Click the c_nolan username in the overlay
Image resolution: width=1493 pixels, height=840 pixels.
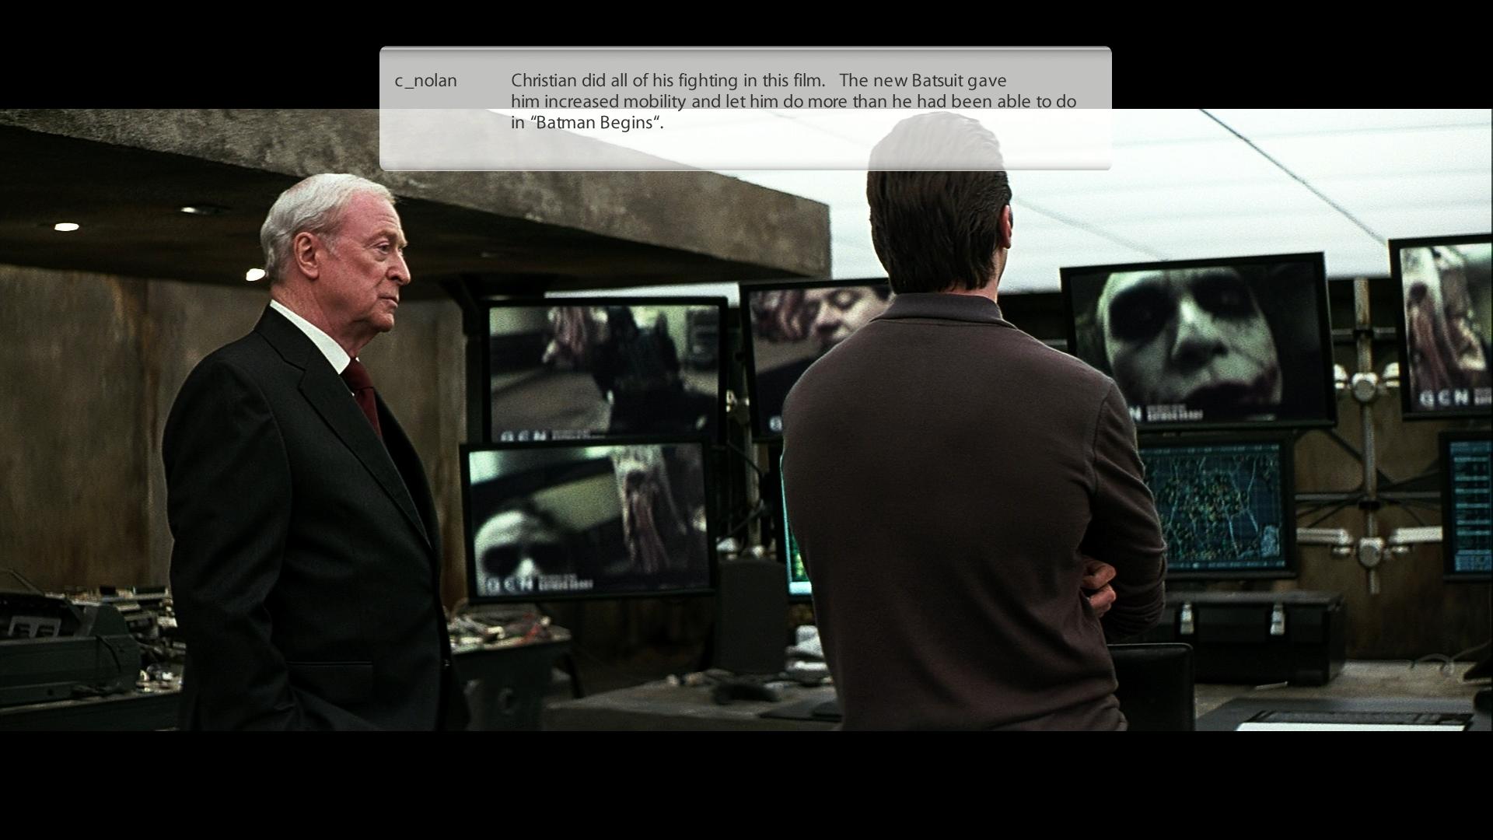click(425, 81)
